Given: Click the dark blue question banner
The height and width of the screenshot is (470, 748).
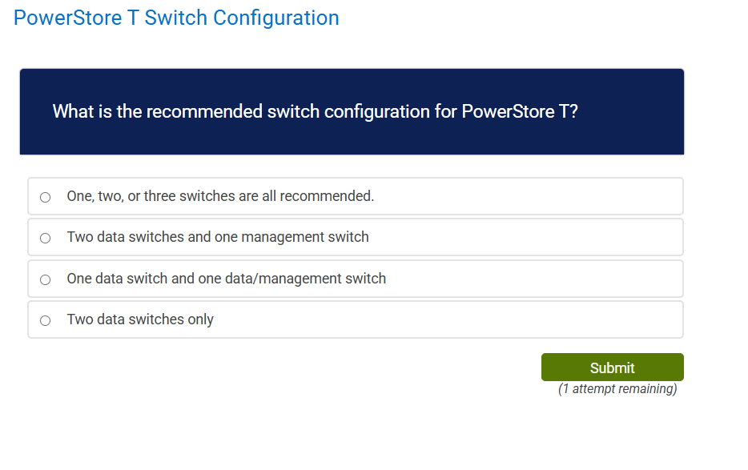Looking at the screenshot, I should coord(352,111).
